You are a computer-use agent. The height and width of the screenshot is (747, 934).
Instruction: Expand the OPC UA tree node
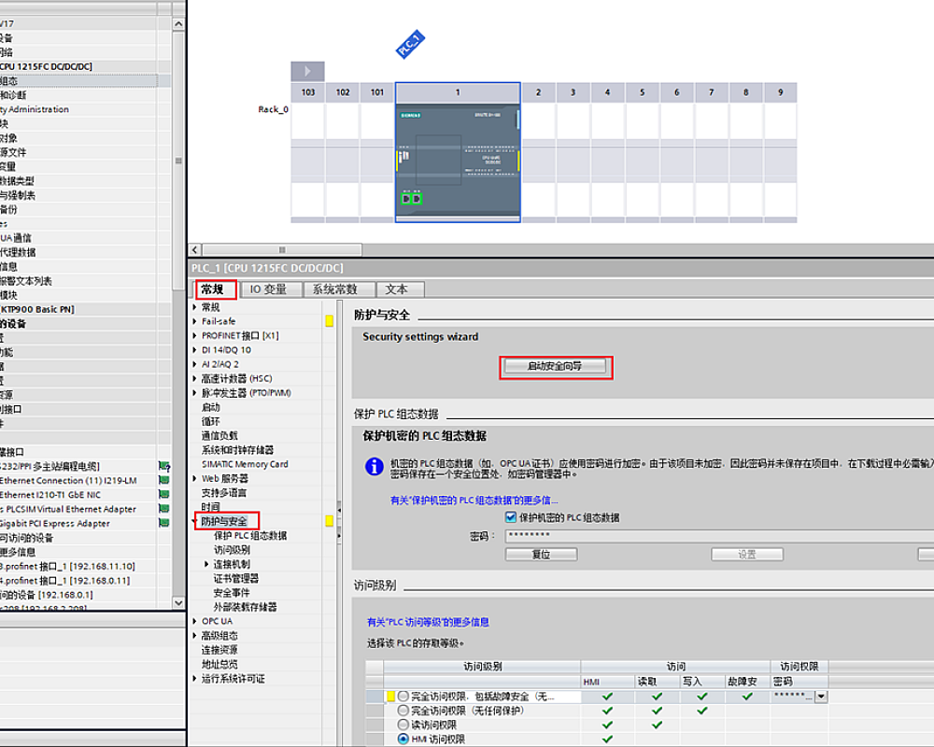[195, 621]
